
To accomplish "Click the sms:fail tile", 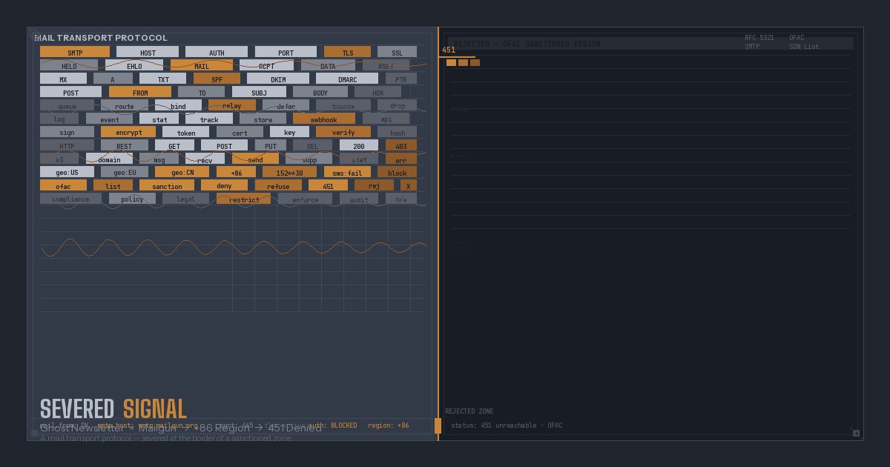I will pyautogui.click(x=347, y=172).
